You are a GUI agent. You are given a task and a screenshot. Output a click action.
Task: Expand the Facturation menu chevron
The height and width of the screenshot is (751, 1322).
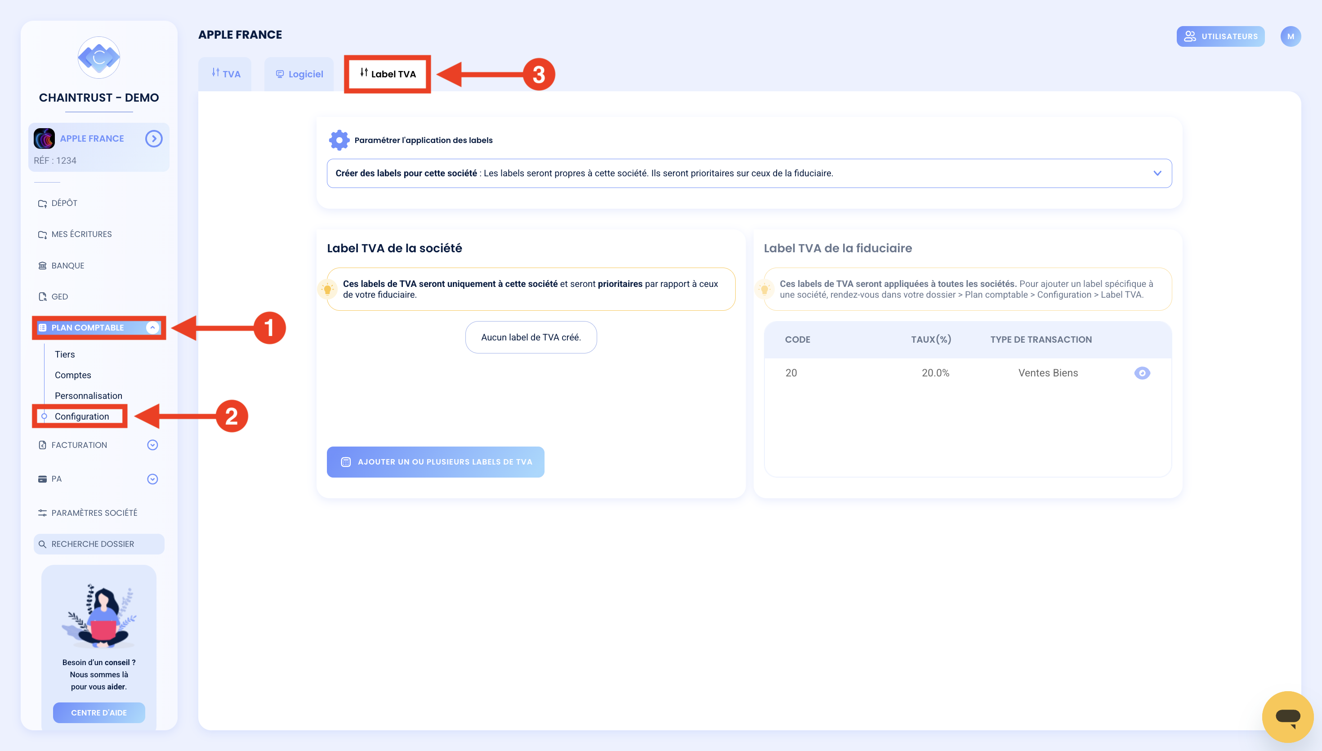pyautogui.click(x=152, y=445)
